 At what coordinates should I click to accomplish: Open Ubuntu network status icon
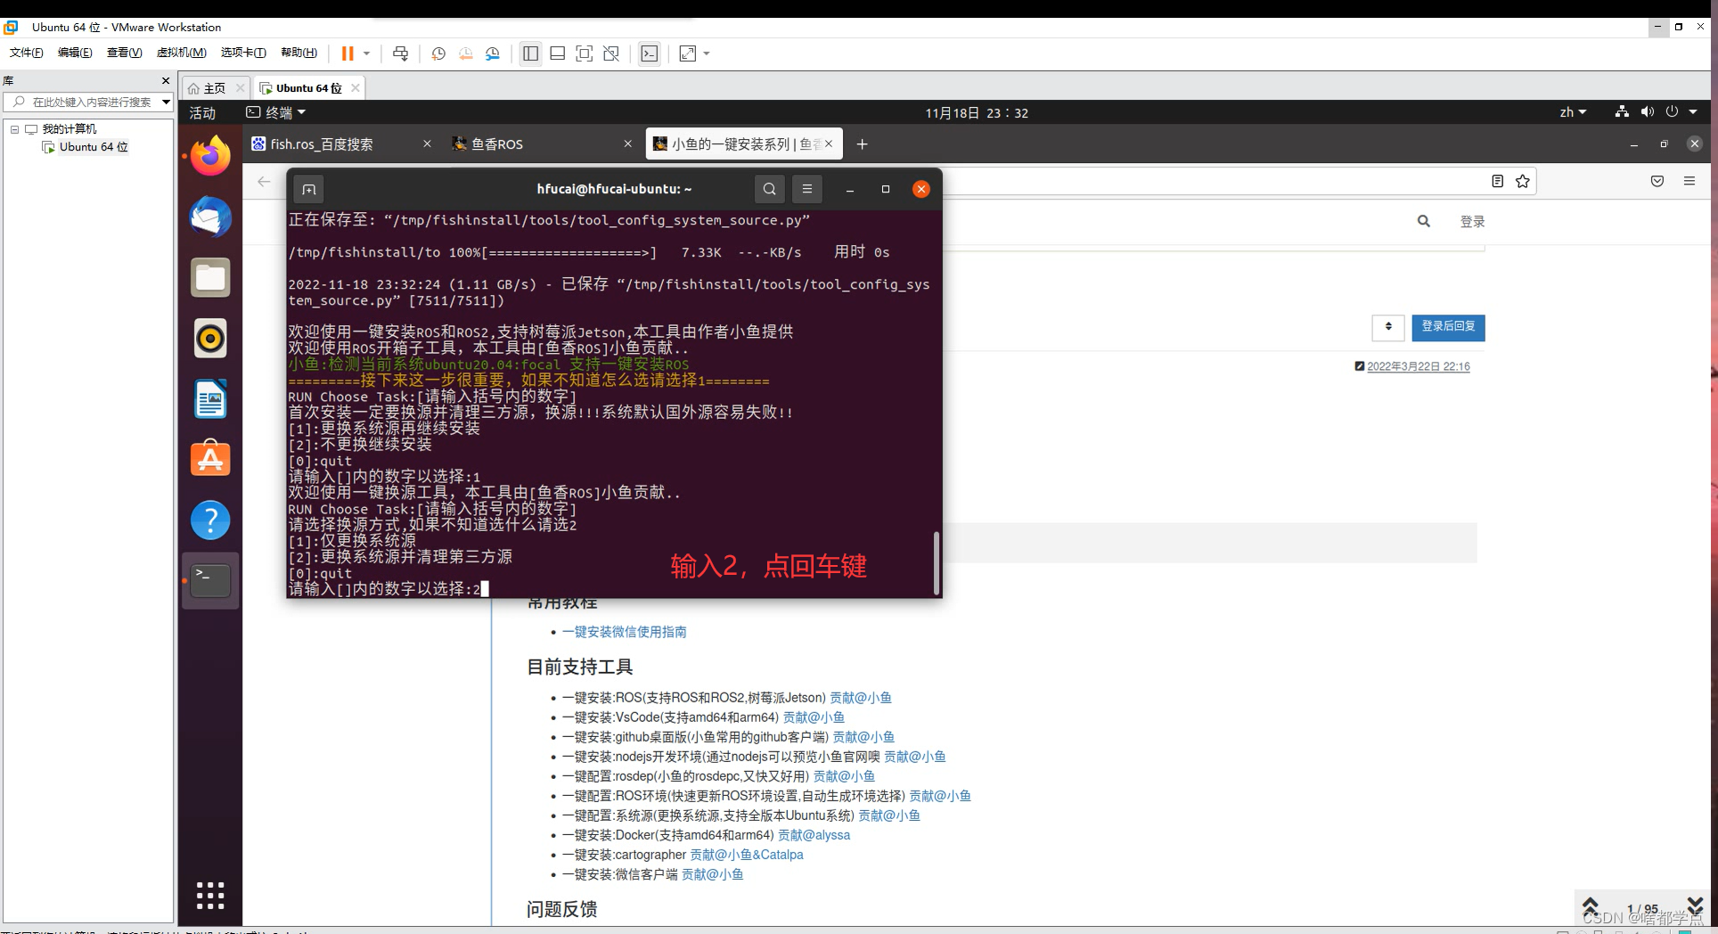[x=1622, y=112]
